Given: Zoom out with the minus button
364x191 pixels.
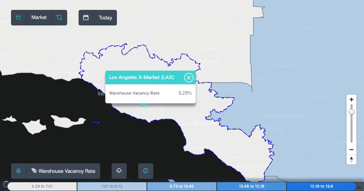Looking at the screenshot, I should pyautogui.click(x=351, y=150).
